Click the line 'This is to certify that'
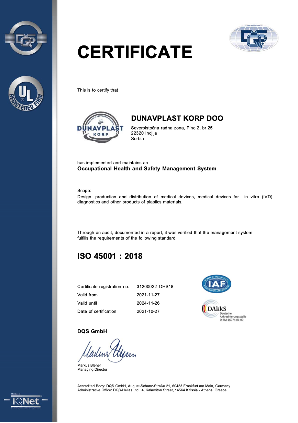This screenshot has width=298, height=423. [98, 90]
